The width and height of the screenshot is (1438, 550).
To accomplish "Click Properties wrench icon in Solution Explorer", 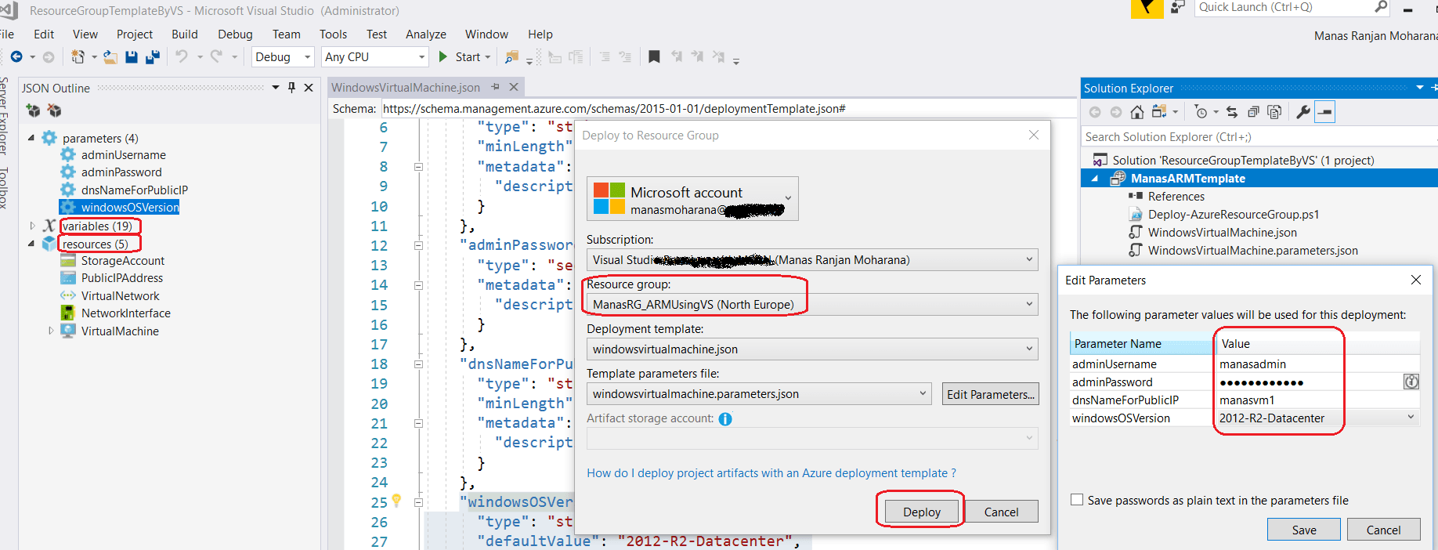I will tap(1303, 112).
